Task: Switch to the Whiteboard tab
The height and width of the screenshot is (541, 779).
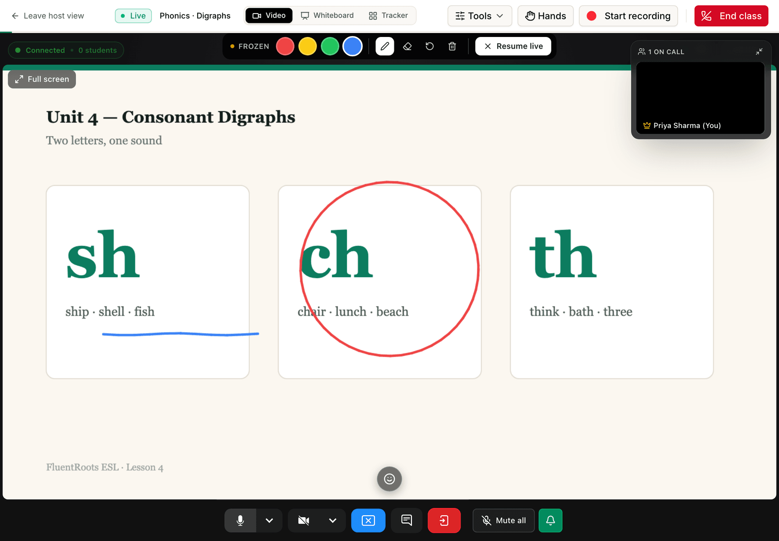Action: 327,16
